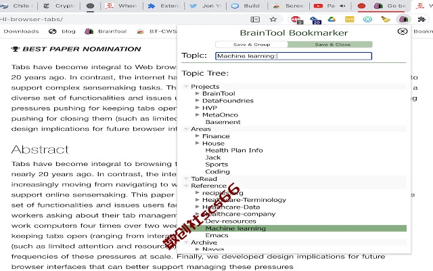Select the Healthcare-company topic
This screenshot has width=433, height=271.
[x=239, y=214]
